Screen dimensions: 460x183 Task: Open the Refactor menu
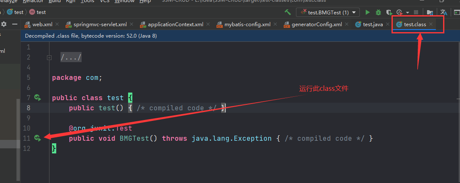[x=33, y=1]
